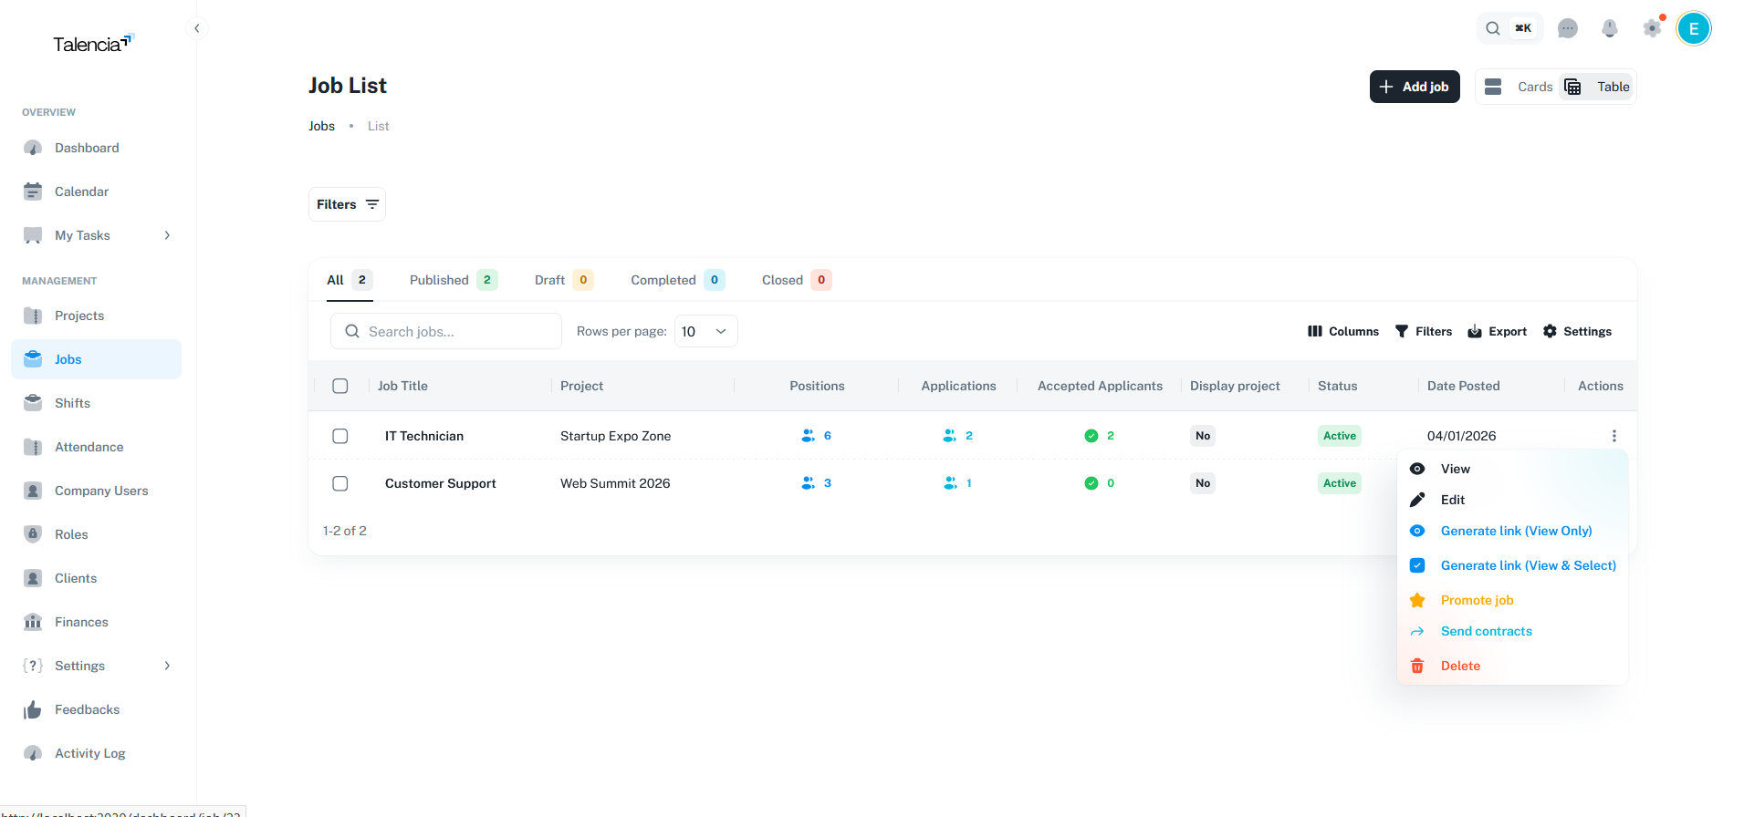The height and width of the screenshot is (817, 1744).
Task: Click the Customer Support job title
Action: (441, 483)
